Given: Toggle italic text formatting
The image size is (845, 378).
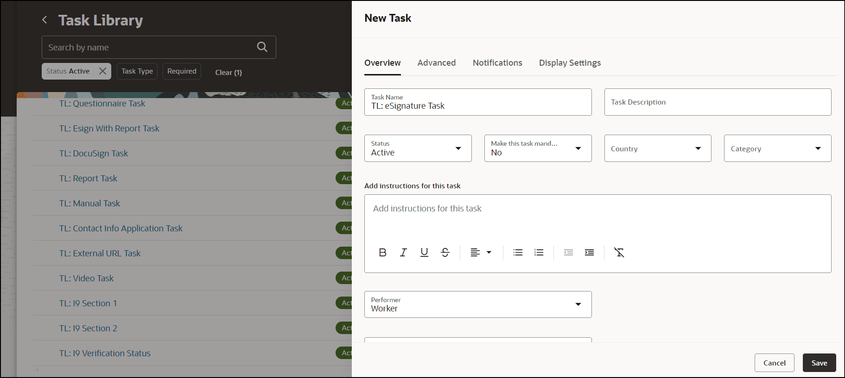Looking at the screenshot, I should [x=403, y=253].
